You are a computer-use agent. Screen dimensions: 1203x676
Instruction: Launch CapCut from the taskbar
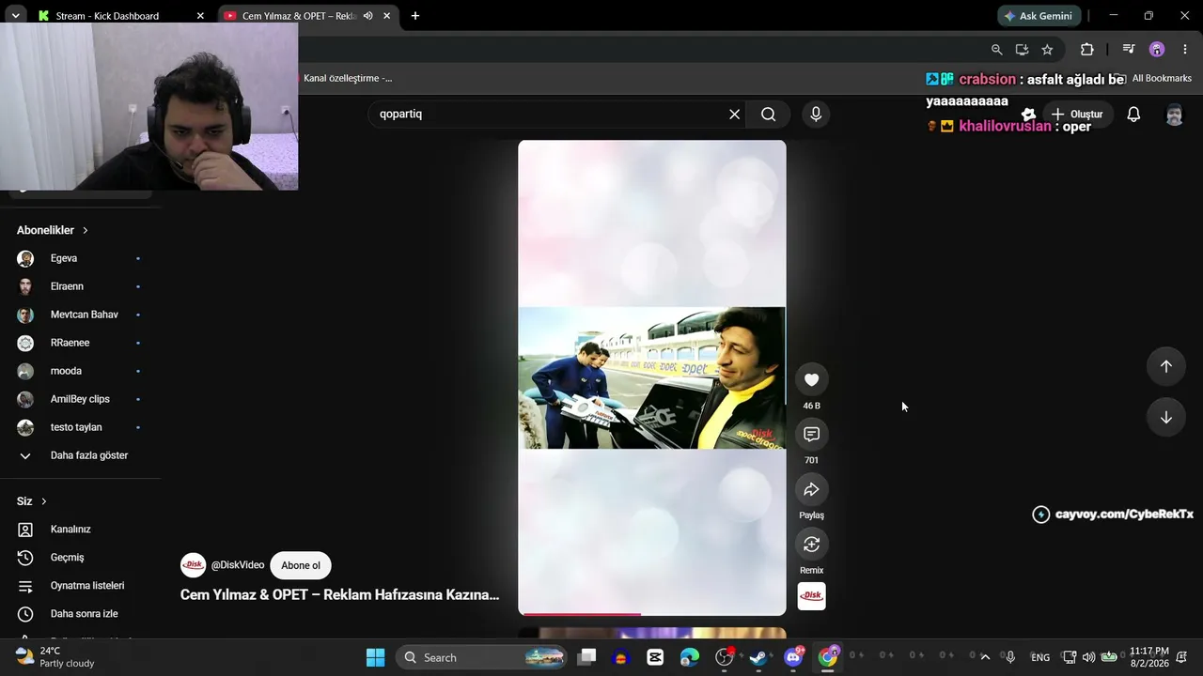(x=655, y=657)
